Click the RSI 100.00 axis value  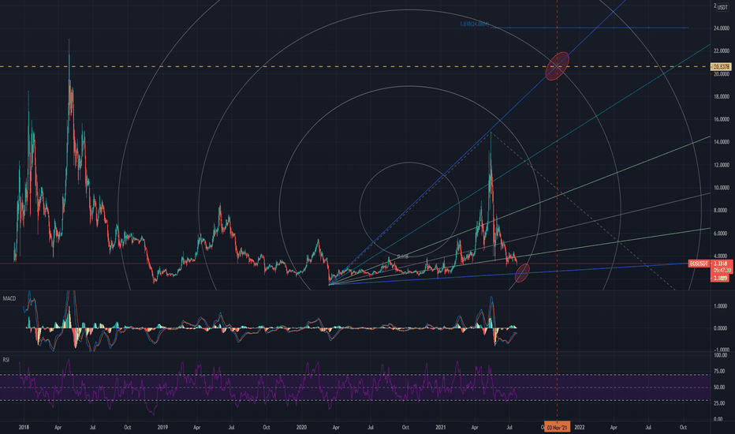point(721,356)
